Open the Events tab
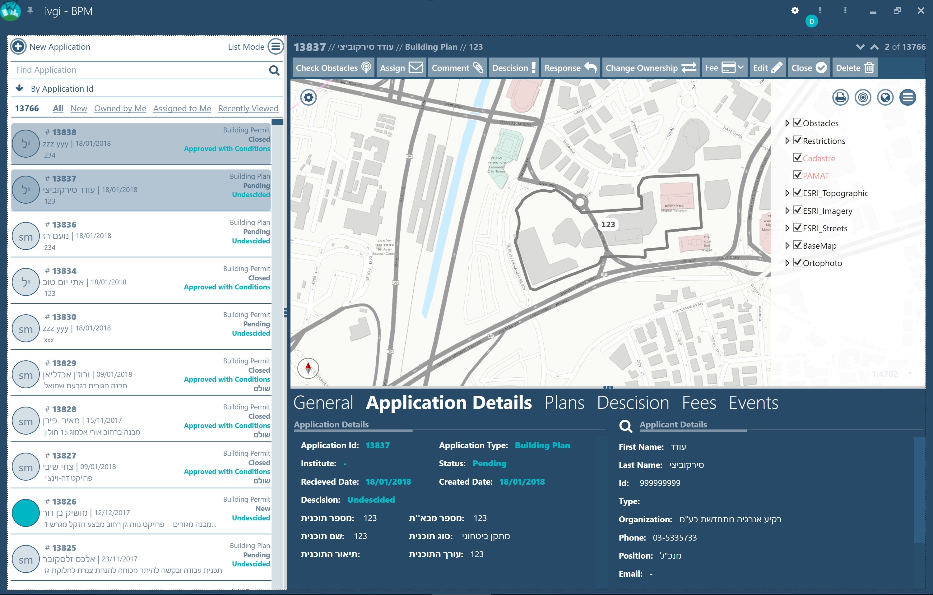The height and width of the screenshot is (595, 933). tap(753, 403)
